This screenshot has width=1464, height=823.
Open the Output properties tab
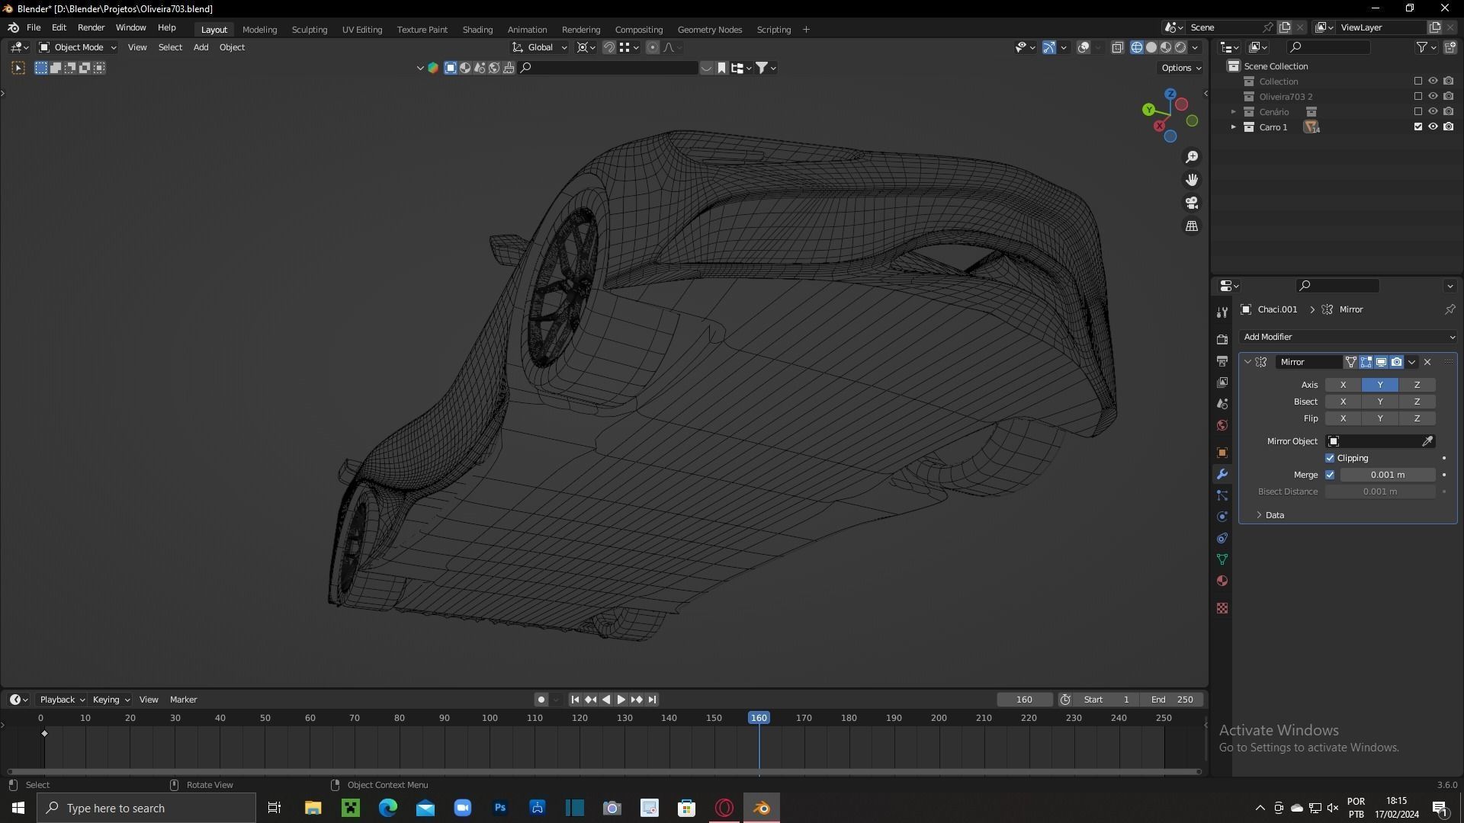(x=1222, y=360)
